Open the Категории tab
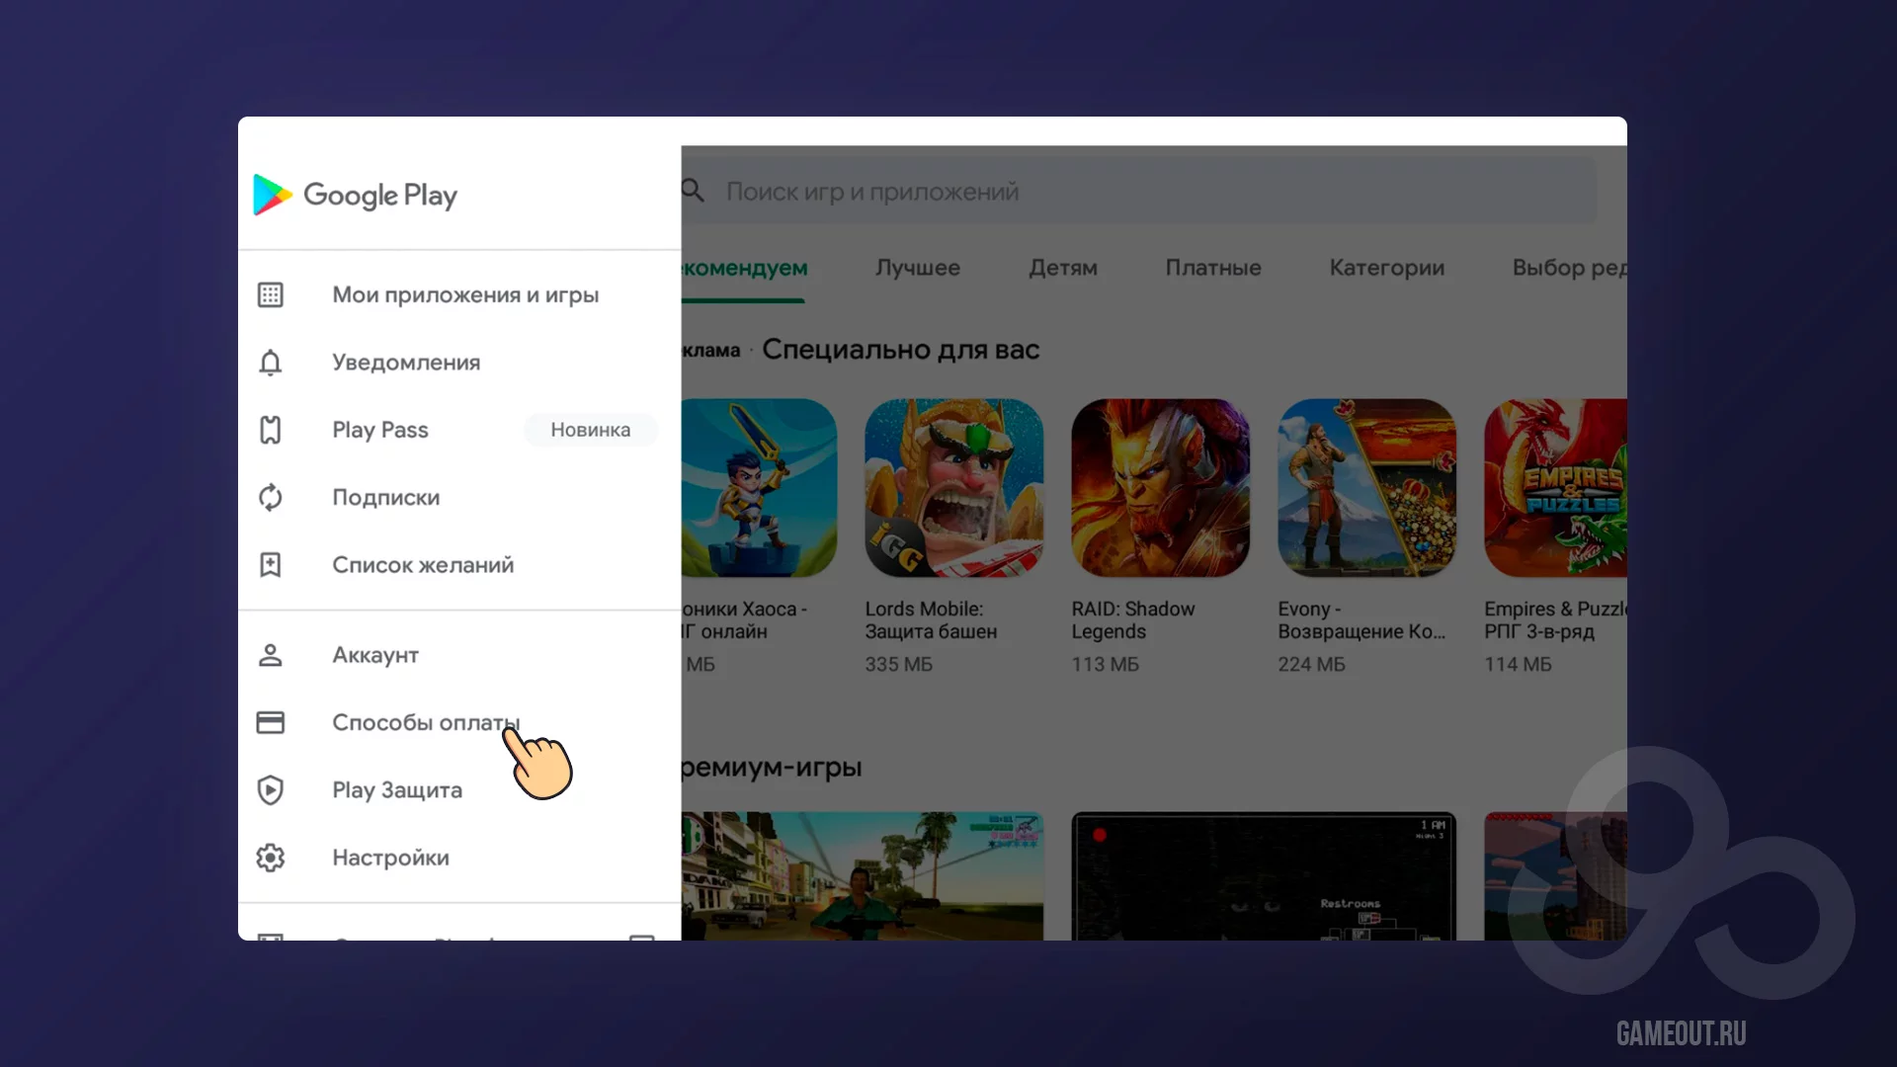 coord(1386,268)
